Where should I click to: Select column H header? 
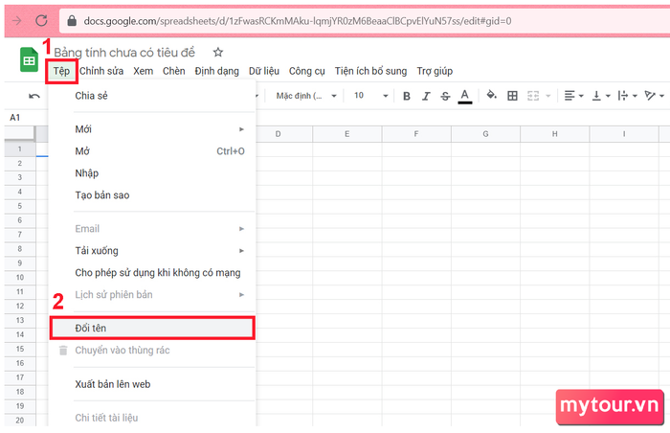point(554,134)
